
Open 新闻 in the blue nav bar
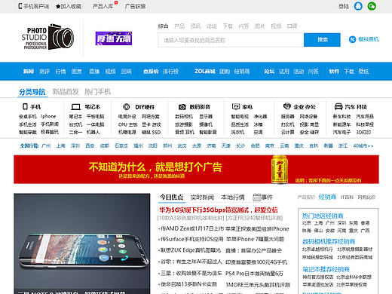click(29, 72)
